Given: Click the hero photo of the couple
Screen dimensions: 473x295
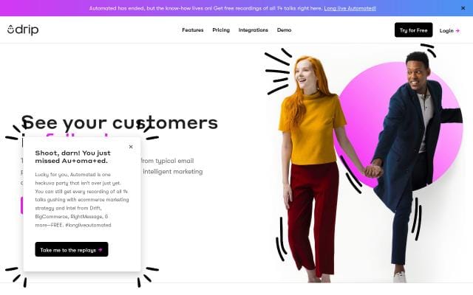Looking at the screenshot, I should [x=365, y=165].
